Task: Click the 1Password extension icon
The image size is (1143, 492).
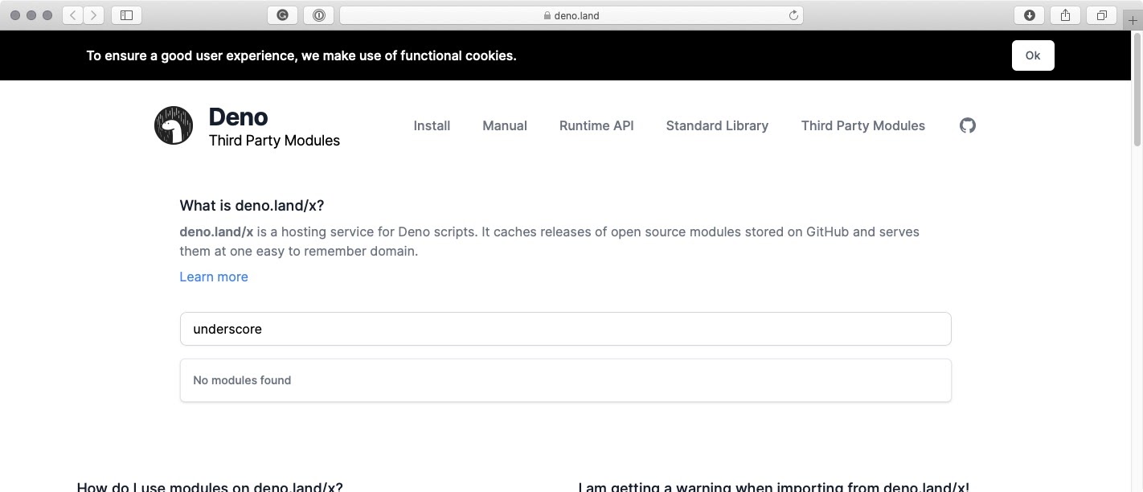Action: pyautogui.click(x=319, y=14)
